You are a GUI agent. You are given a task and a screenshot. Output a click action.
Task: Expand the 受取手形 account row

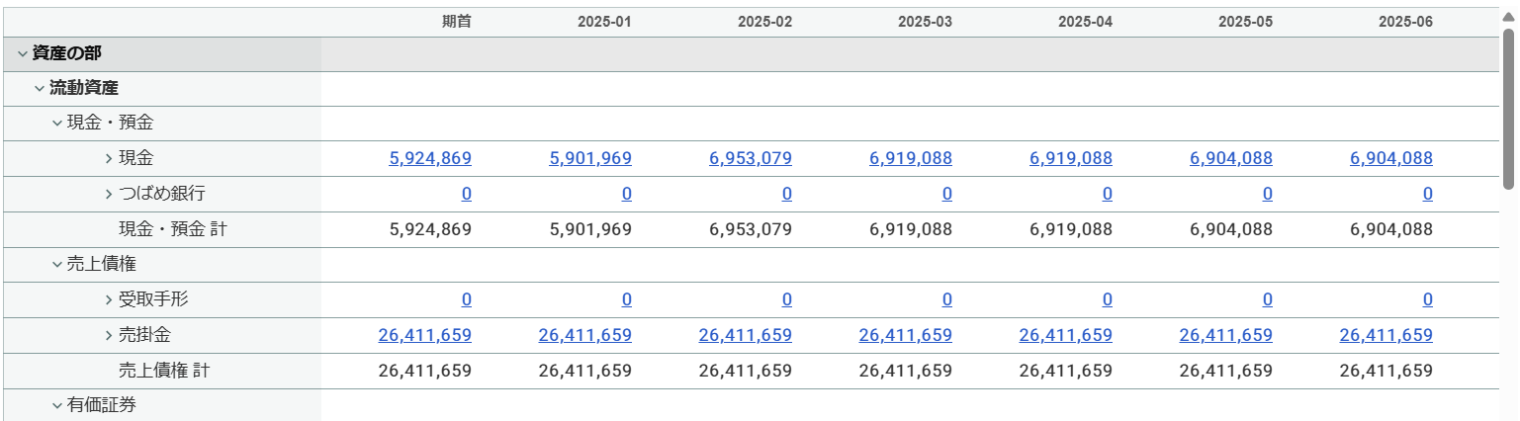click(109, 299)
